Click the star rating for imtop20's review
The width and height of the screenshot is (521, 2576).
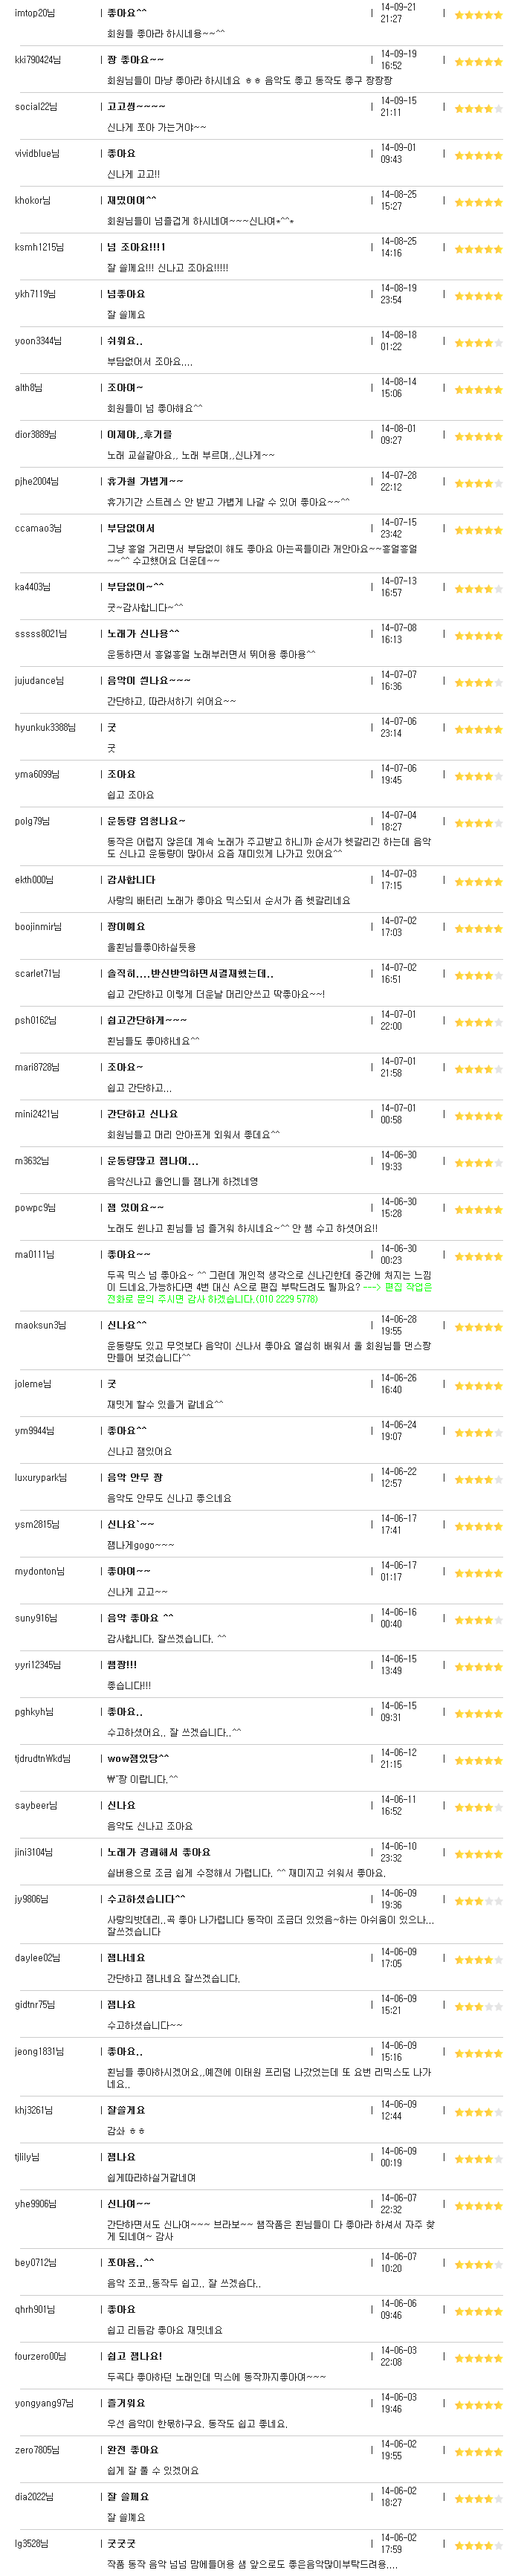click(478, 15)
